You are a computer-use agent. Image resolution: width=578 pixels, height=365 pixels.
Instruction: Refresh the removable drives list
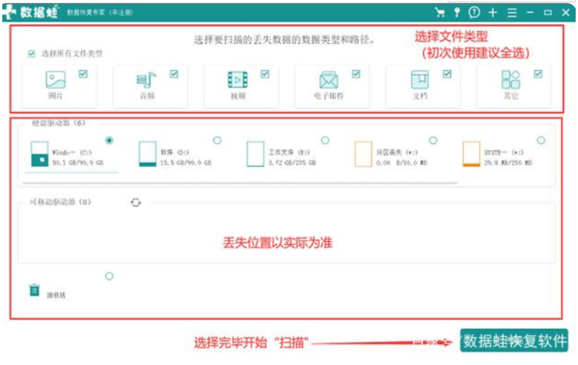point(135,203)
